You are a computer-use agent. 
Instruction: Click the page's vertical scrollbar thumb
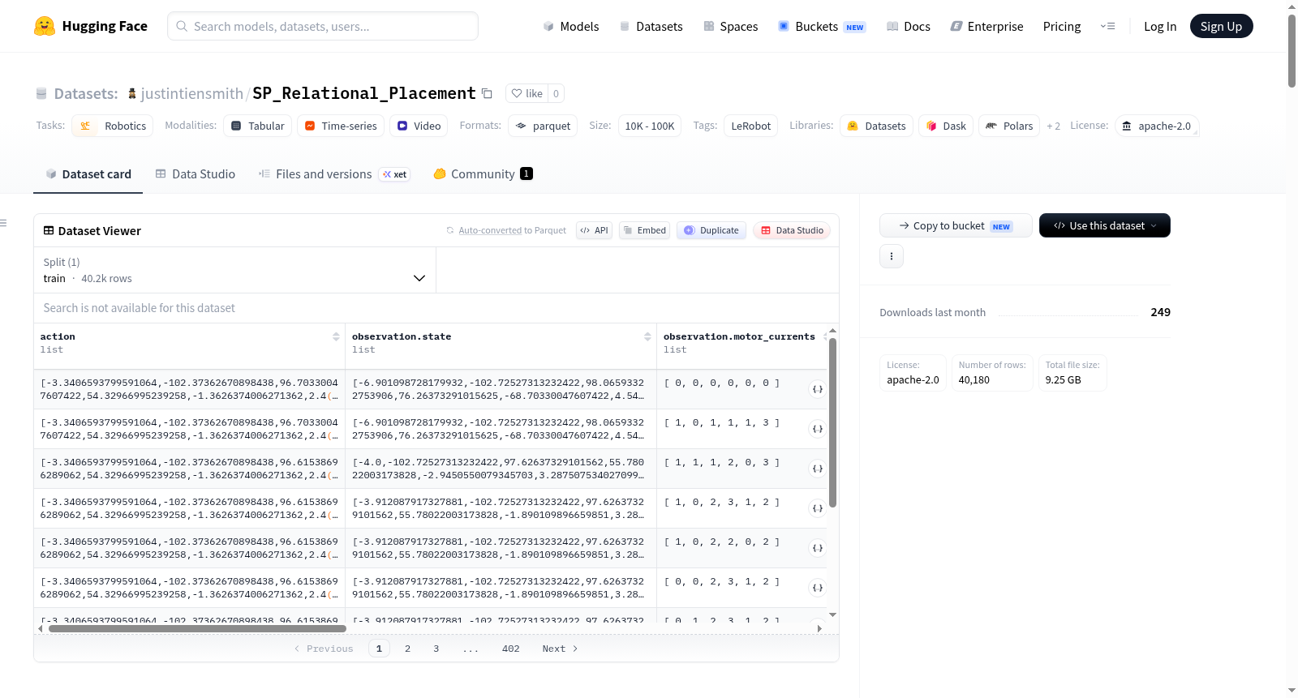(x=1292, y=50)
